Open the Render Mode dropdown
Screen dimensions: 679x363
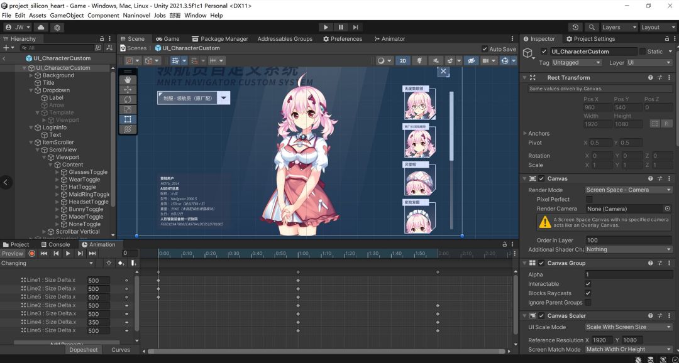click(629, 190)
